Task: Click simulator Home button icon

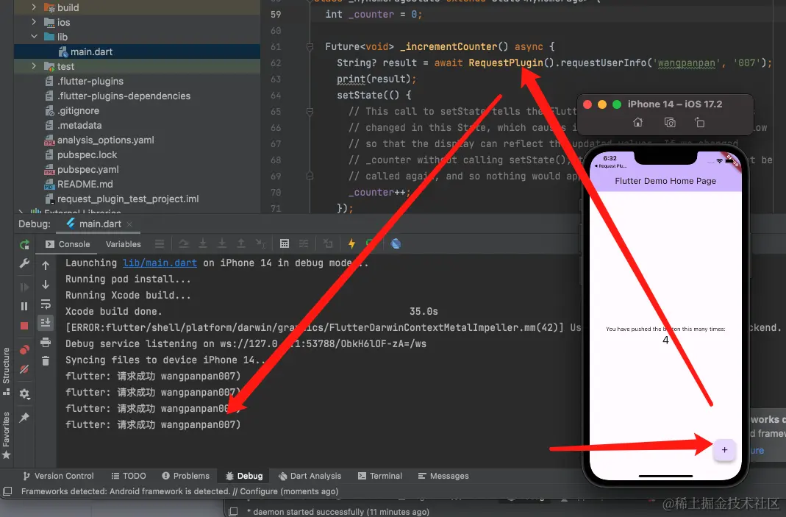Action: tap(637, 122)
